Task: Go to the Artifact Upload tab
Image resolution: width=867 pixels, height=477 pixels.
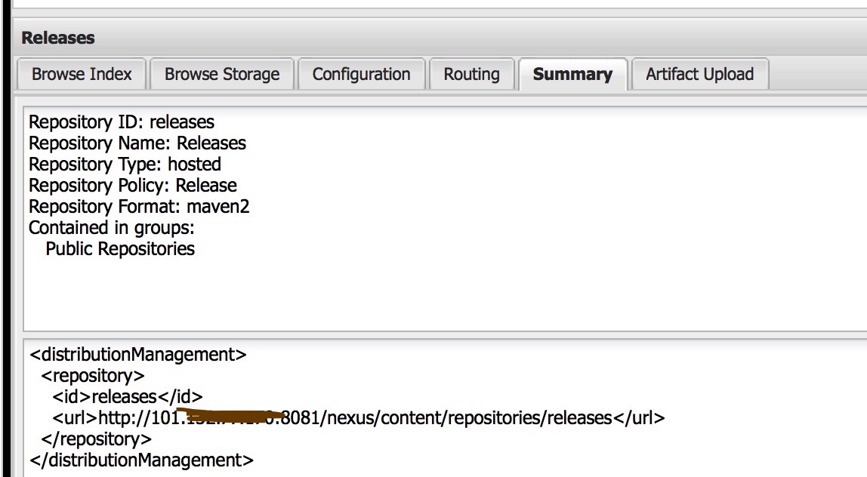Action: (x=699, y=74)
